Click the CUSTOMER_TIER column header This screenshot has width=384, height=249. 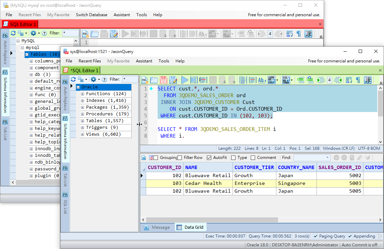254,167
